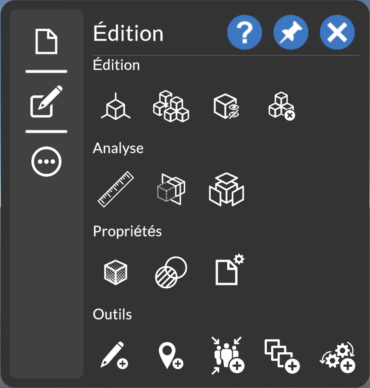Image resolution: width=370 pixels, height=388 pixels.
Task: Click the blue help question mark button
Action: click(x=245, y=32)
